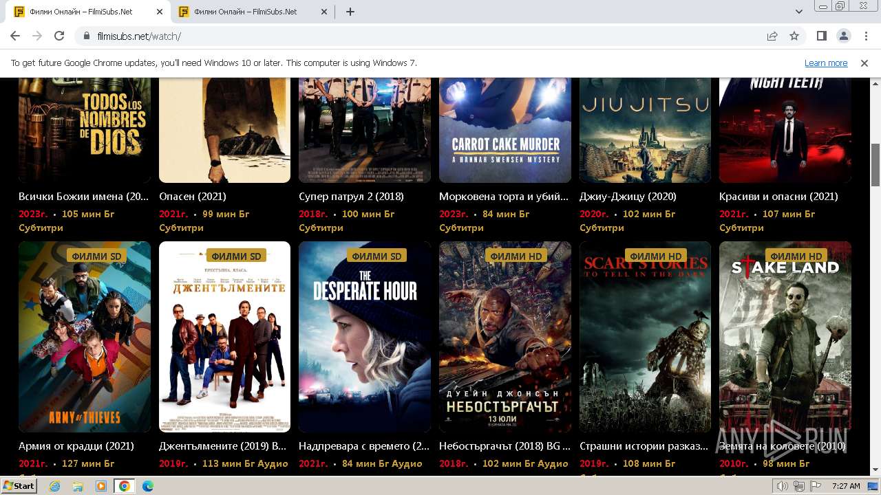The width and height of the screenshot is (881, 495).
Task: Open title link Супер патрул 2 (2018)
Action: (x=351, y=197)
